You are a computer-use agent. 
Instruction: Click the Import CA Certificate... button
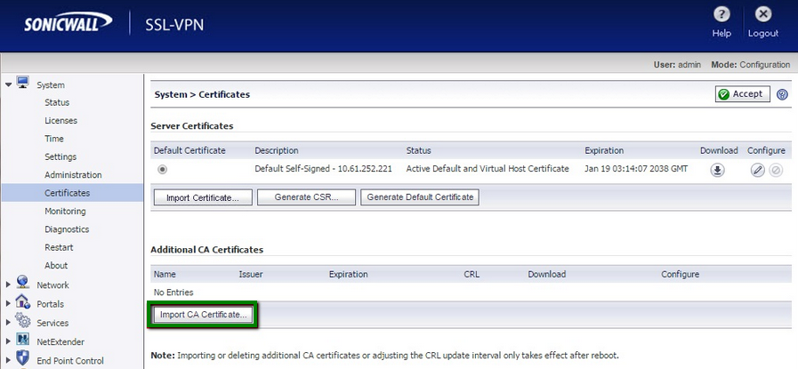(x=203, y=315)
